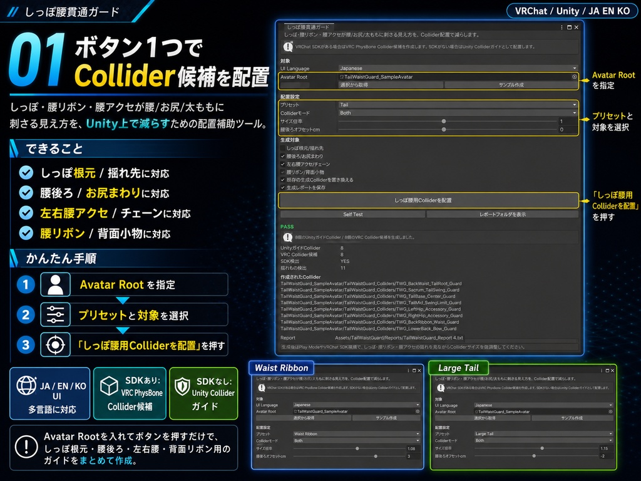641x481 pixels.
Task: Click the 腰後ろオフセットcm slider handle in the main window
Action: click(x=444, y=130)
